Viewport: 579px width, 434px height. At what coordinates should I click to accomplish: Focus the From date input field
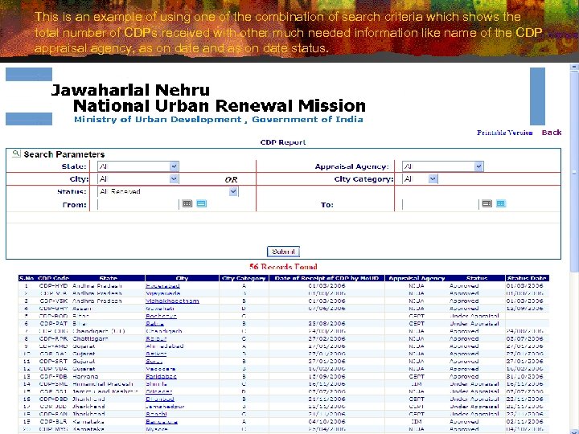(138, 204)
